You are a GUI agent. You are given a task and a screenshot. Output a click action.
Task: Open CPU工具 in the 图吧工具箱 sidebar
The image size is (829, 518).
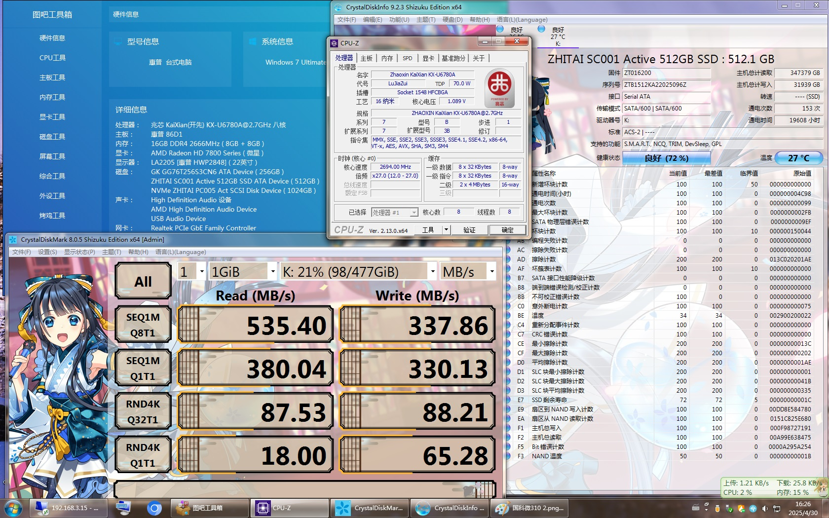tap(53, 58)
